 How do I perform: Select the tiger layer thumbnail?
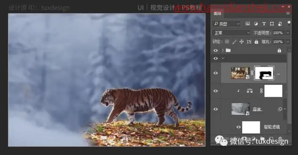[240, 73]
